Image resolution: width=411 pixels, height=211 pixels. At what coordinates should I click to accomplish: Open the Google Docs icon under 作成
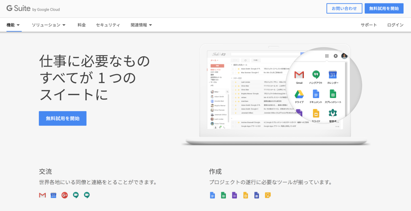point(212,195)
